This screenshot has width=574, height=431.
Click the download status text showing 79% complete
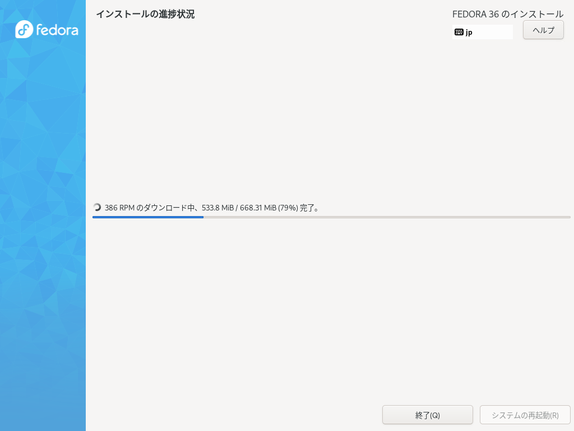tap(212, 208)
